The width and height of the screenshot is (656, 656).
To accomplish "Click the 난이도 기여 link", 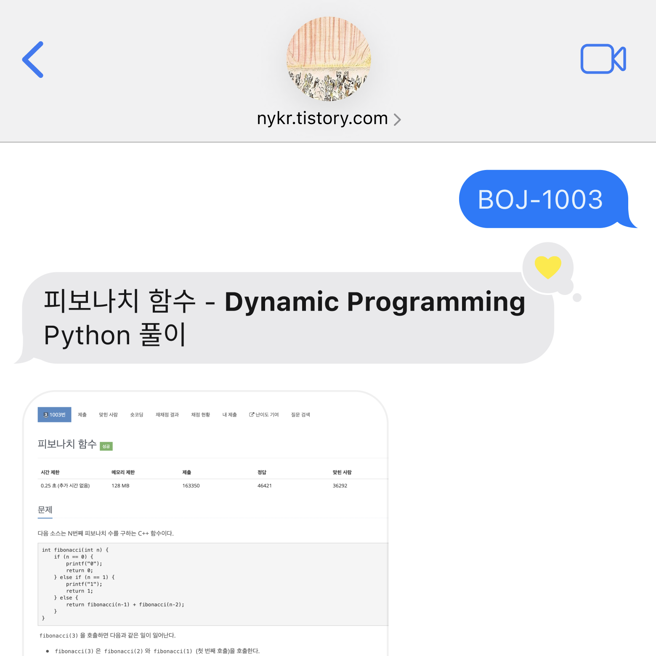I will 267,414.
